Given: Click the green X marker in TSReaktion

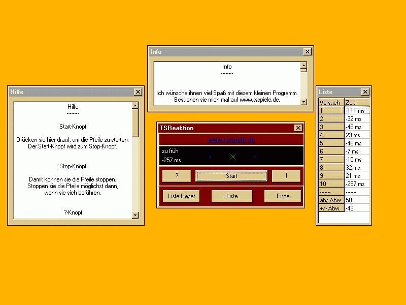Looking at the screenshot, I should [x=232, y=157].
